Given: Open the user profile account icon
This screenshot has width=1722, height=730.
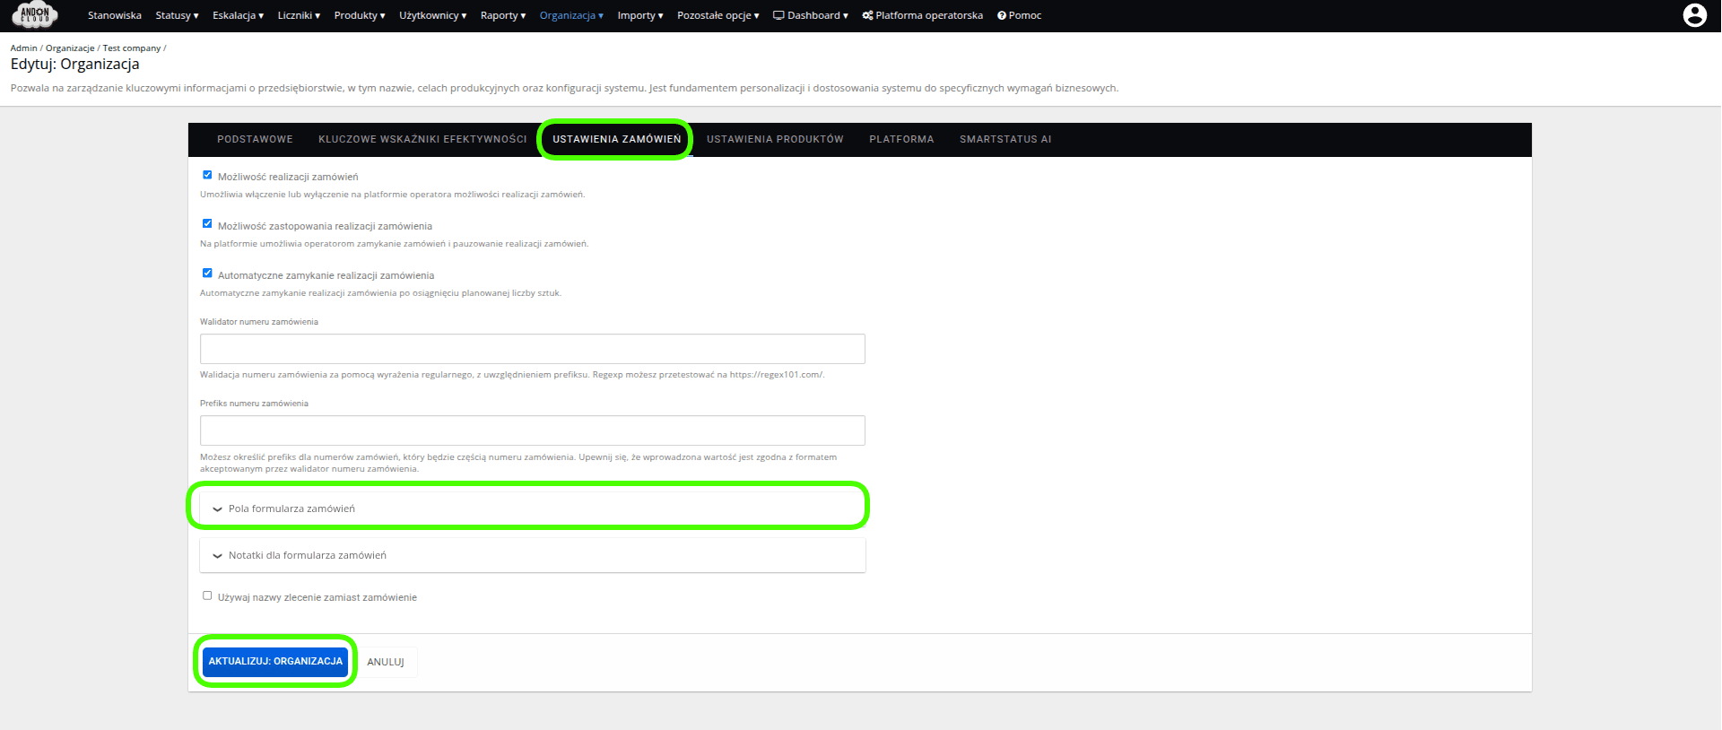Looking at the screenshot, I should 1694,15.
